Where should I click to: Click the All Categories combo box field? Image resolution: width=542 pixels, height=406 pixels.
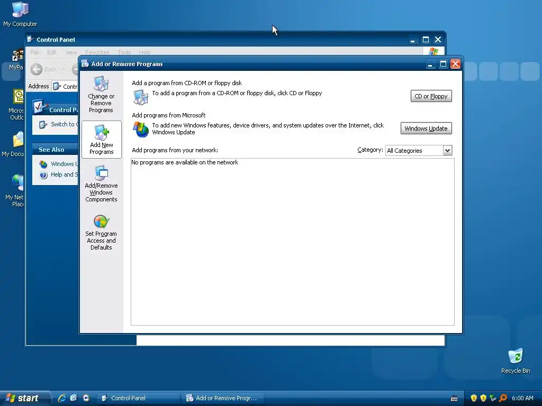point(419,151)
